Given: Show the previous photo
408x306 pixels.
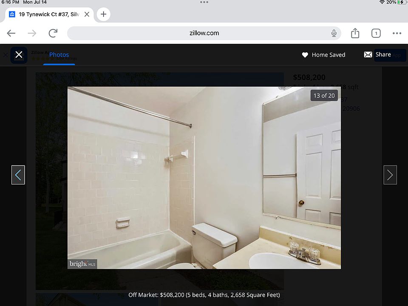Looking at the screenshot, I should [x=18, y=175].
